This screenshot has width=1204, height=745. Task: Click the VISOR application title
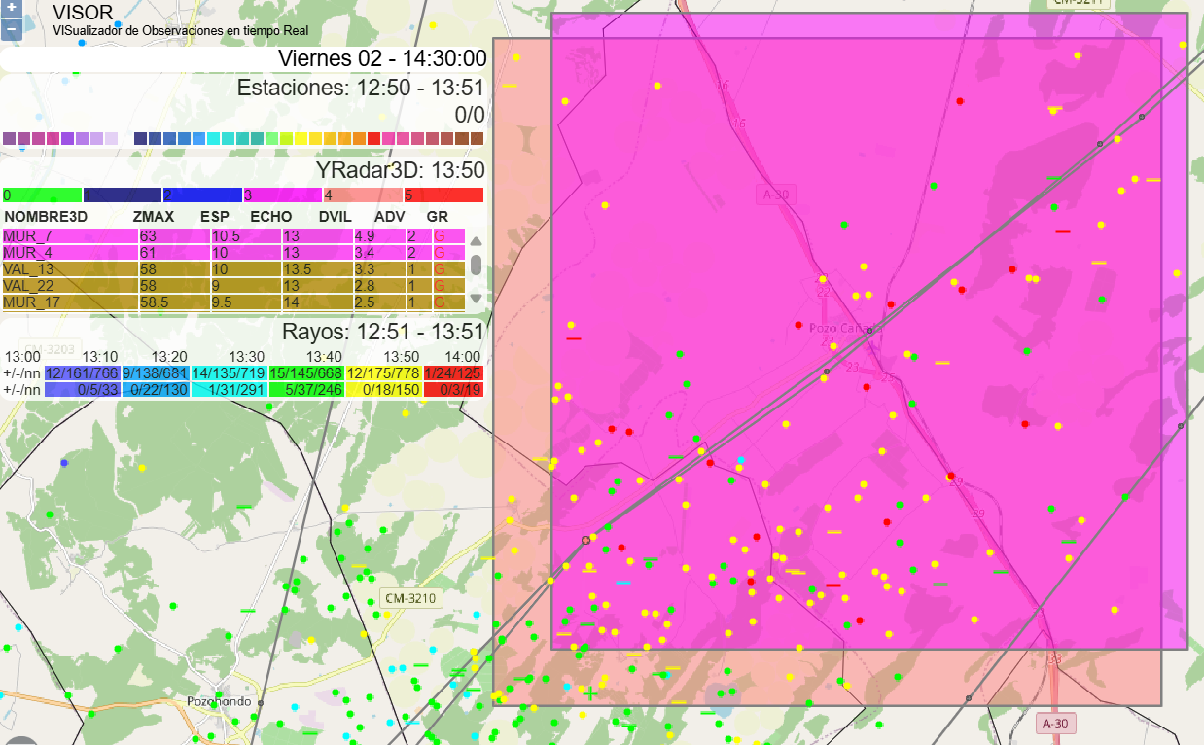[x=83, y=13]
